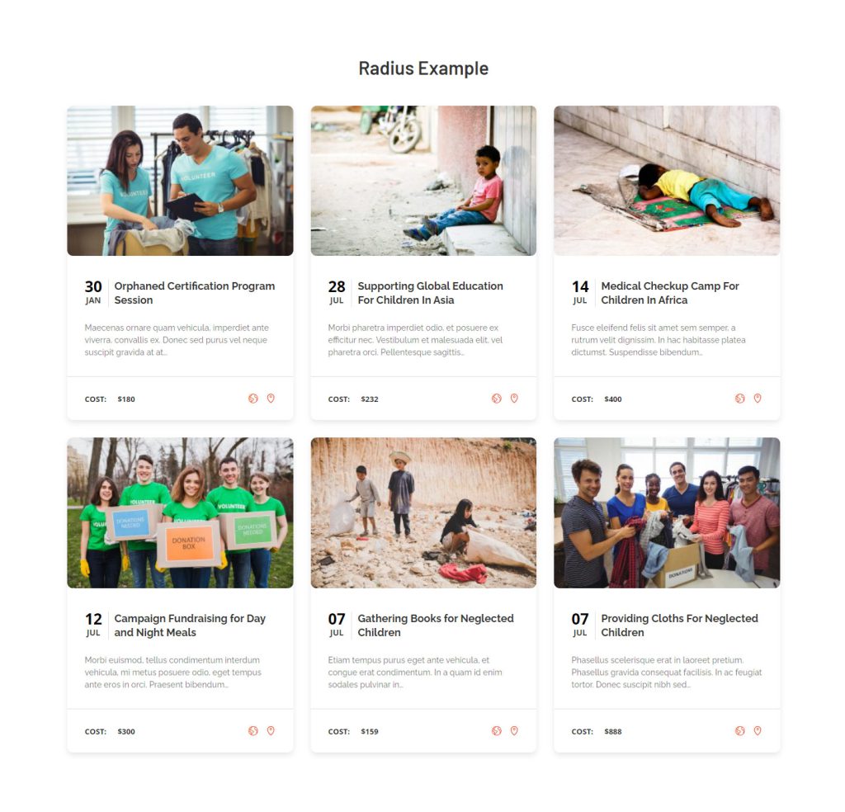
Task: Click globe icon on the $400 card
Action: pos(740,399)
